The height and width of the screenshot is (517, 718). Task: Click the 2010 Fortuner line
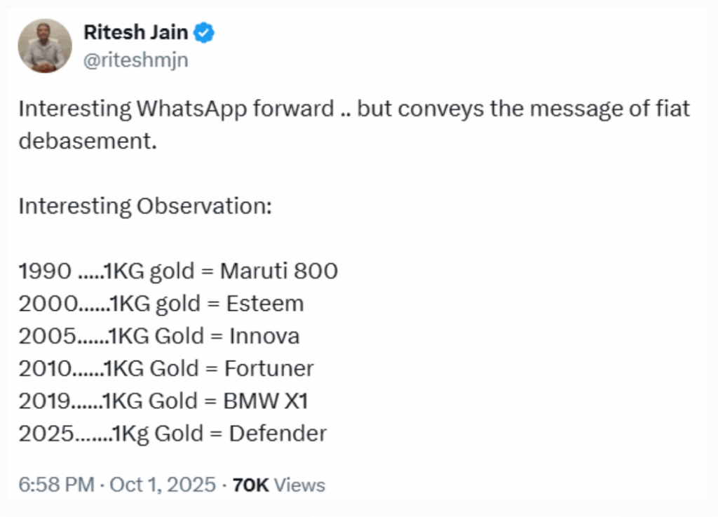(166, 368)
